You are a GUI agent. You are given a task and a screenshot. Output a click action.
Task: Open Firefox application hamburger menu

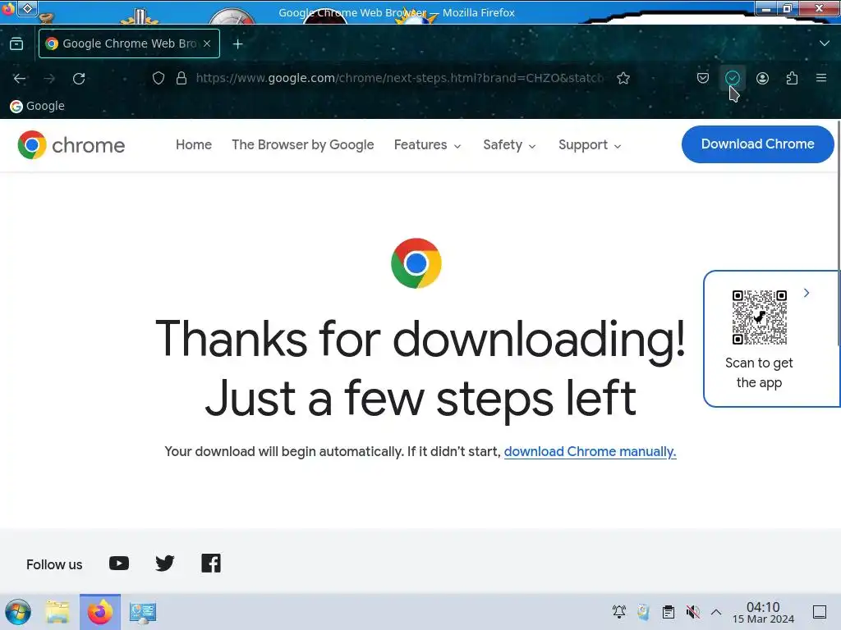820,78
